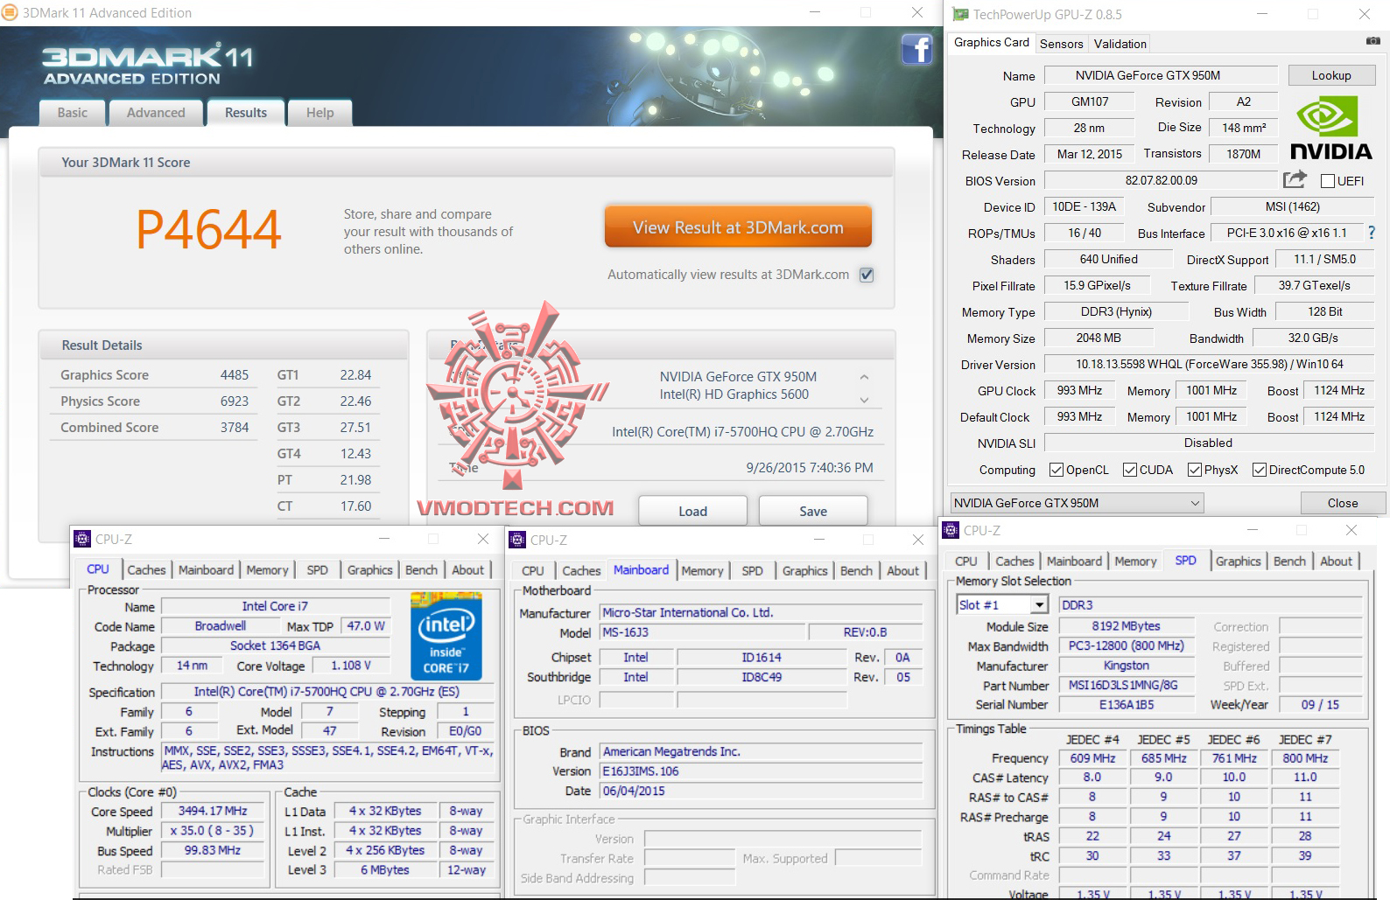Image resolution: width=1390 pixels, height=900 pixels.
Task: Open the Sensors tab in GPU-Z
Action: point(1062,44)
